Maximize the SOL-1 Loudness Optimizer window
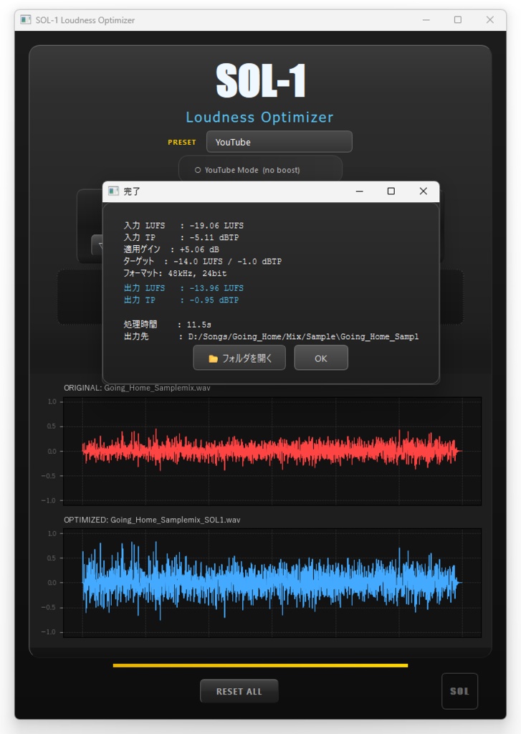The width and height of the screenshot is (521, 734). tap(458, 19)
